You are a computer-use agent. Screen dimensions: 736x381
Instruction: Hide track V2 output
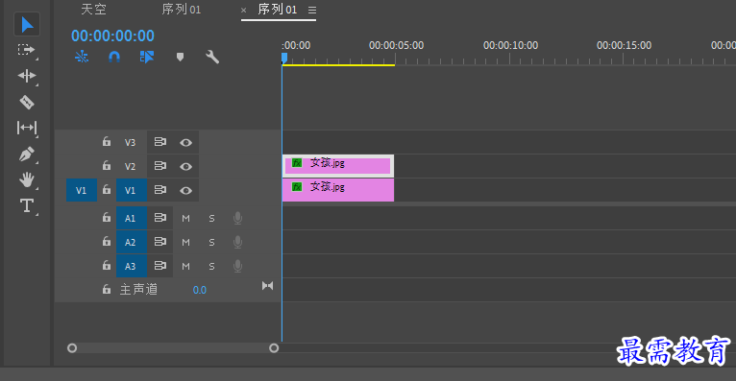pyautogui.click(x=185, y=166)
